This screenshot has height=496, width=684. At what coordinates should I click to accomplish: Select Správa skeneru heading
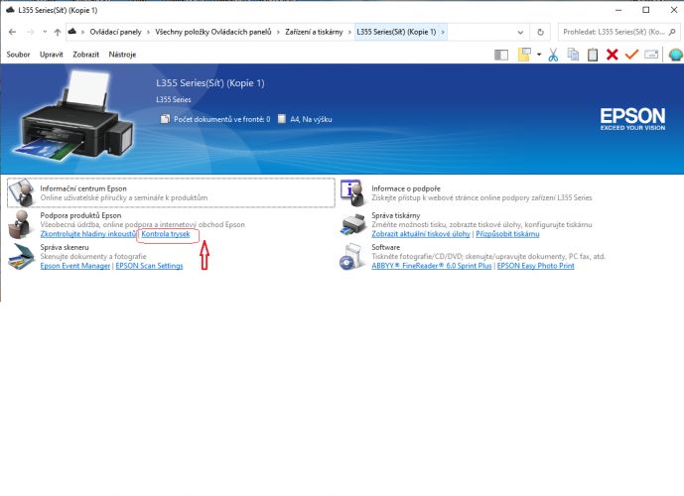coord(65,247)
